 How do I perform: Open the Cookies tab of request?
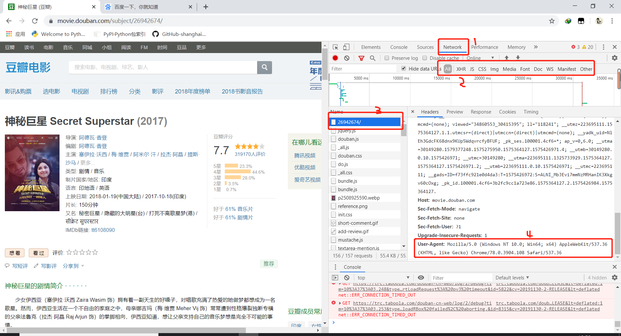[507, 112]
